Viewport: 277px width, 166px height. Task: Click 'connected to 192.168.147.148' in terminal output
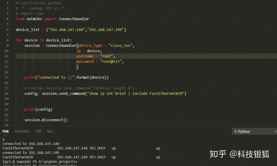[31, 144]
